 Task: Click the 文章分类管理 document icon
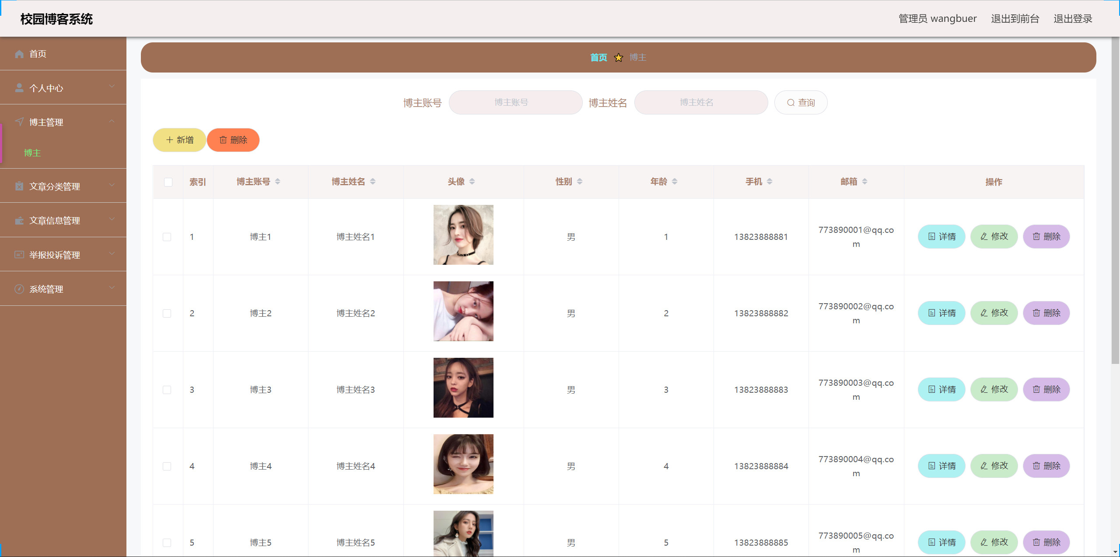coord(19,186)
